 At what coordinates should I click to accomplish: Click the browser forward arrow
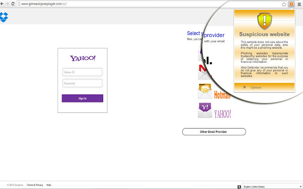[x=8, y=4]
